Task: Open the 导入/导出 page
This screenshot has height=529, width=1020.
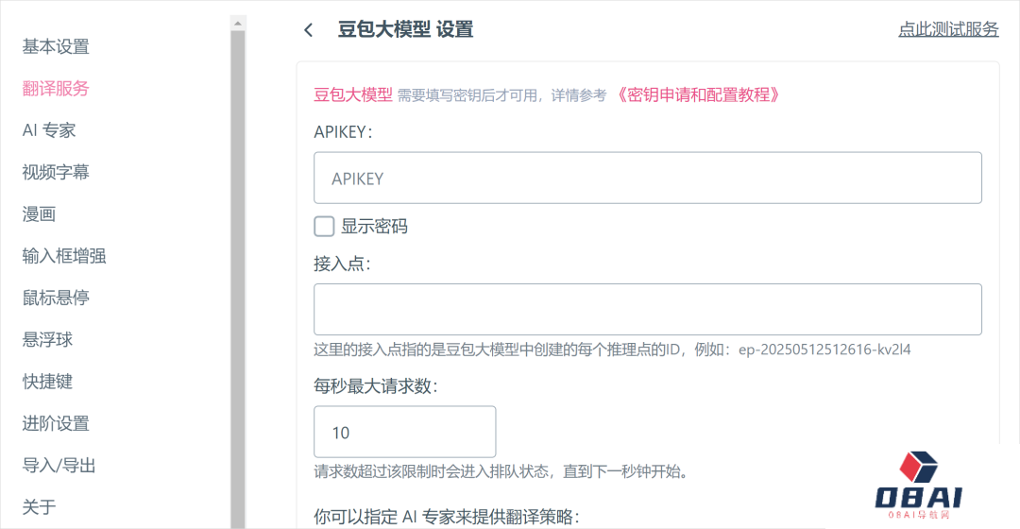Action: tap(59, 466)
